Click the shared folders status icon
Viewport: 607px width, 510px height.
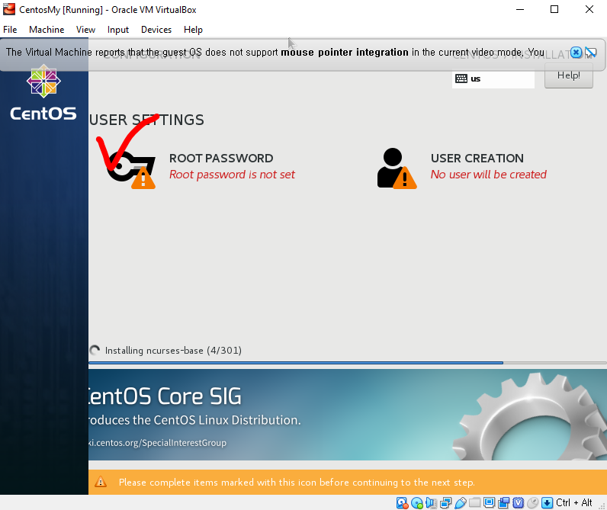point(475,502)
